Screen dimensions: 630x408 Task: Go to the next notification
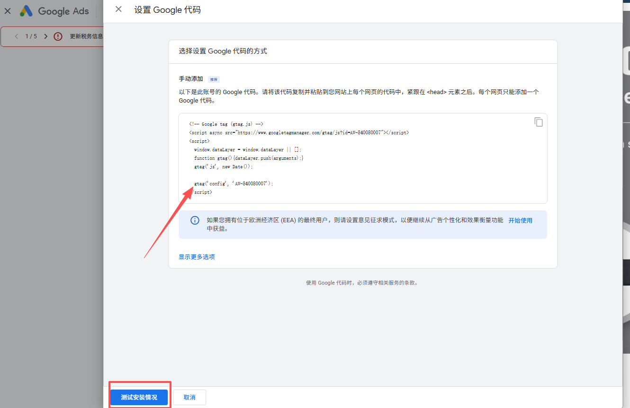(x=45, y=36)
